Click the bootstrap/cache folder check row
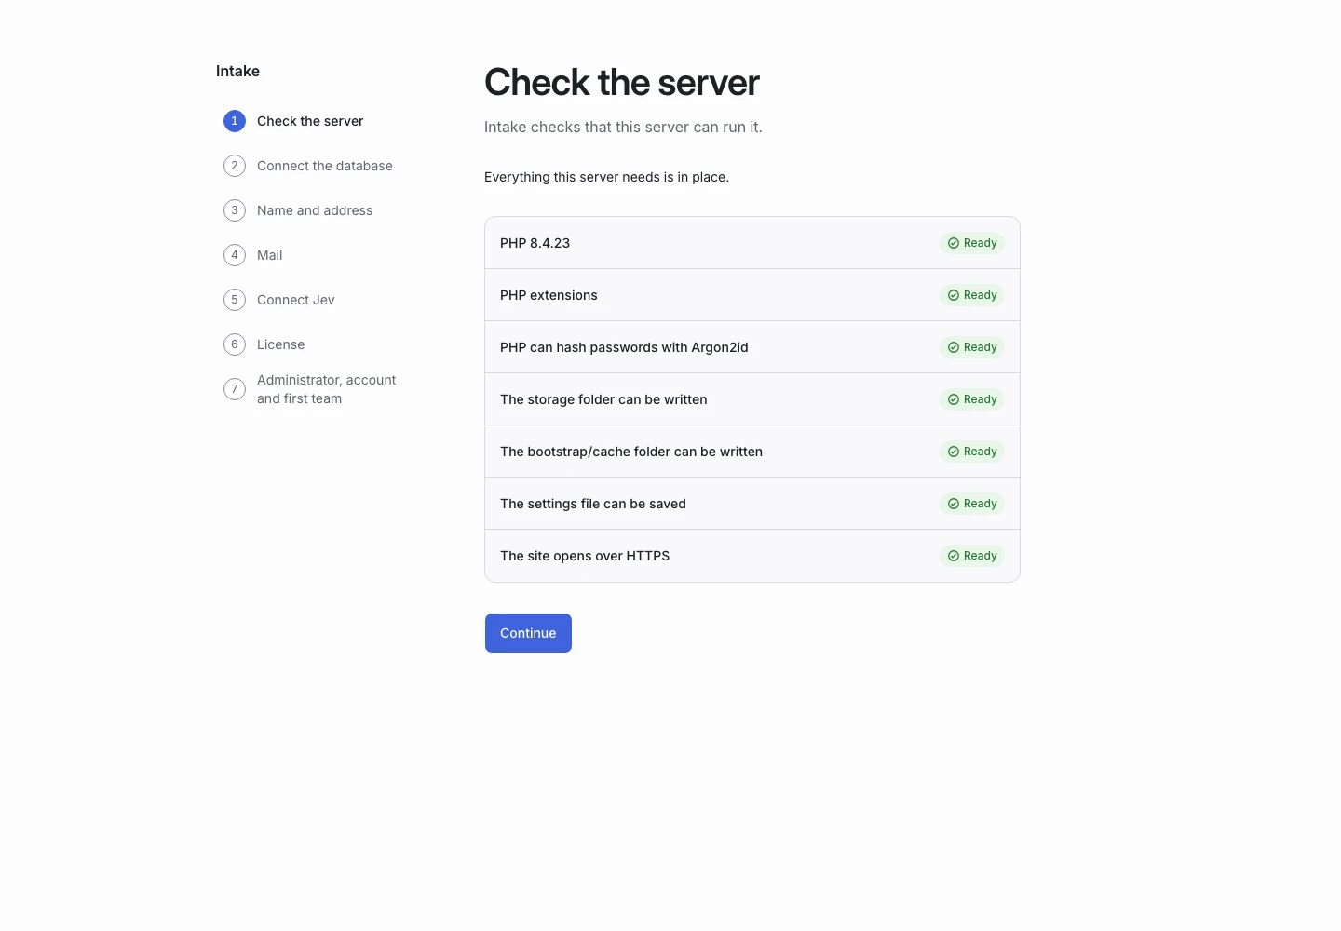Image resolution: width=1341 pixels, height=931 pixels. 752,452
